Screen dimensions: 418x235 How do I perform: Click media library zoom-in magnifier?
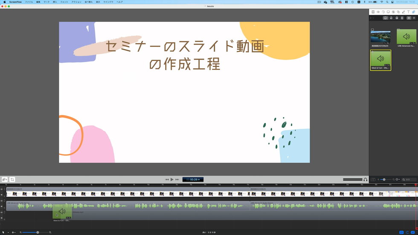[x=393, y=180]
